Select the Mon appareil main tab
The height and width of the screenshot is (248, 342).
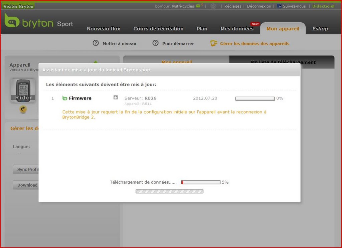[283, 29]
